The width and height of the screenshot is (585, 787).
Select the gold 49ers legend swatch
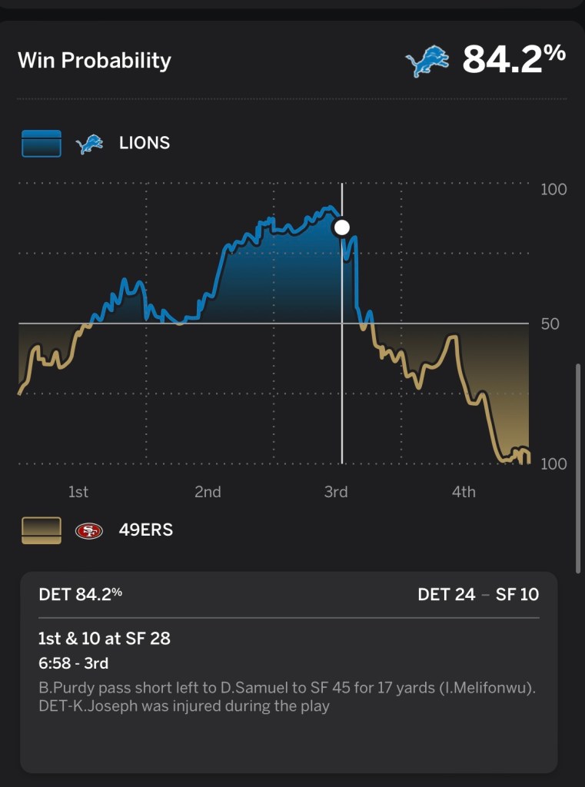[x=42, y=530]
